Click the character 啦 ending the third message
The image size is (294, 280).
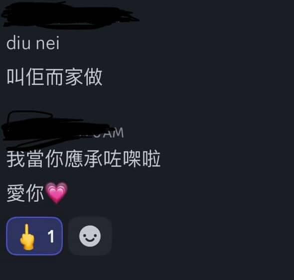click(151, 159)
